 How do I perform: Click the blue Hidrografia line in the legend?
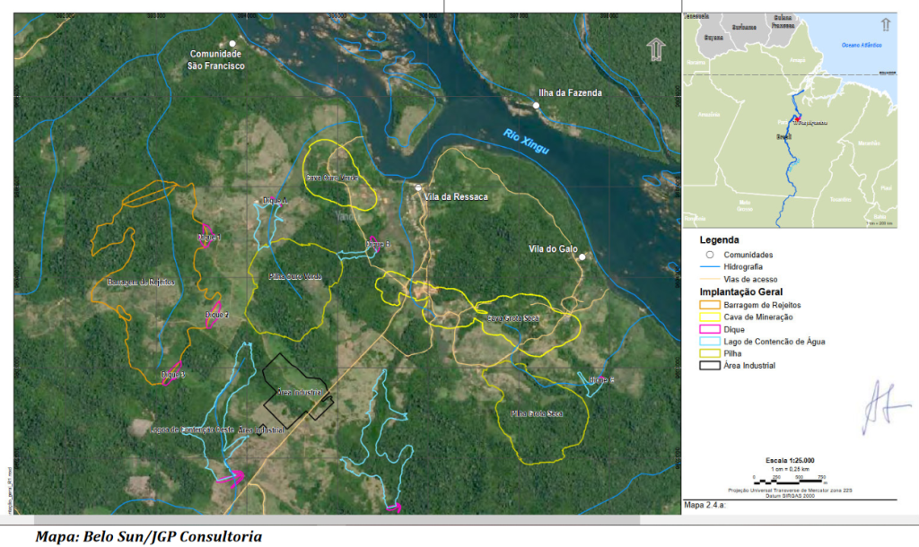710,267
